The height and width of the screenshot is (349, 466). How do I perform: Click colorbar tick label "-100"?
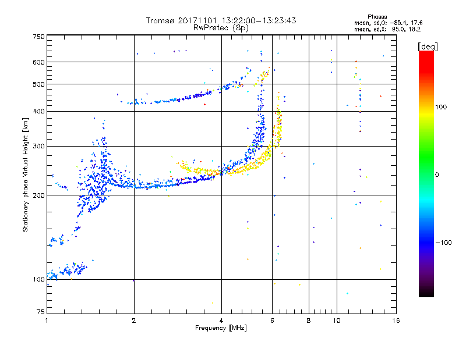click(443, 243)
